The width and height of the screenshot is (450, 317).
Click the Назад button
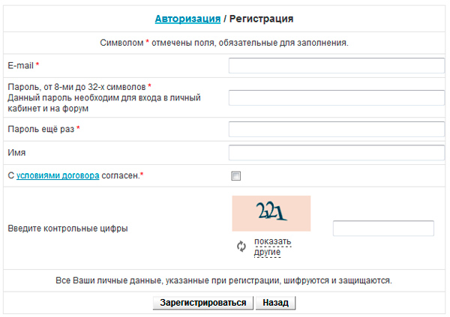[275, 303]
